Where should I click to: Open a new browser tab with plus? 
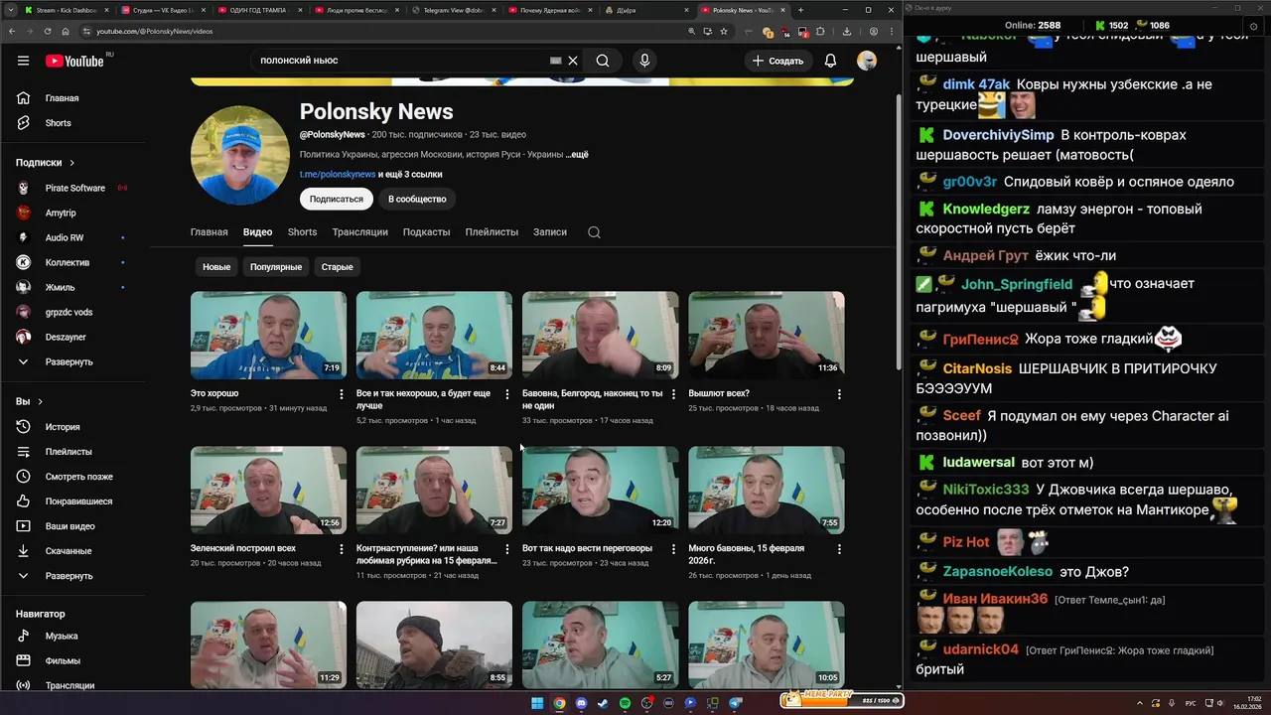(x=800, y=10)
